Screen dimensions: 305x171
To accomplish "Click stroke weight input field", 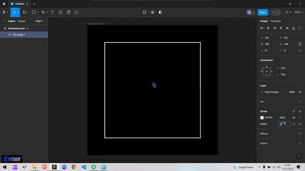I will (x=284, y=124).
